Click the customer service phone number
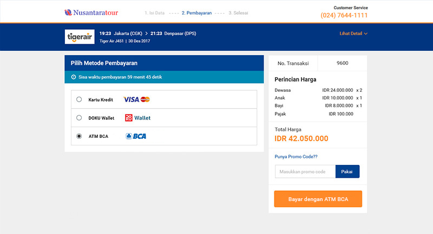 click(x=344, y=16)
